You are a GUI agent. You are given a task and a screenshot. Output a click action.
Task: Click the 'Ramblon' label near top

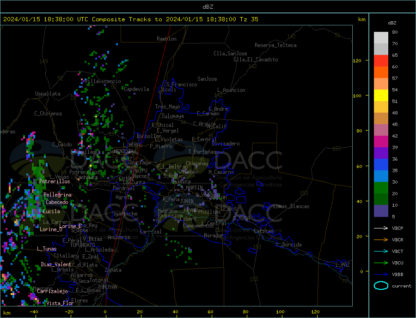click(x=166, y=39)
